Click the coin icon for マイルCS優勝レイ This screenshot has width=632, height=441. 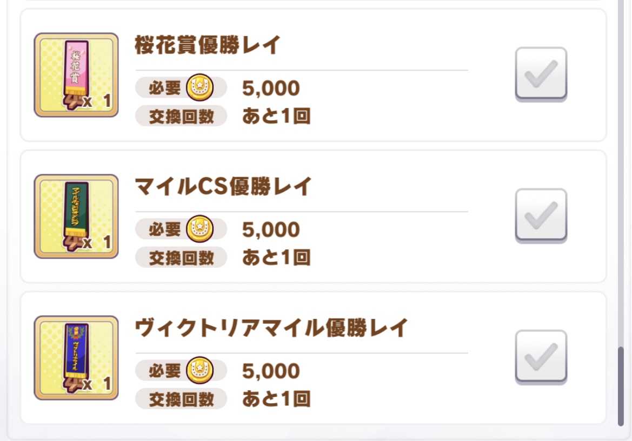pyautogui.click(x=200, y=229)
